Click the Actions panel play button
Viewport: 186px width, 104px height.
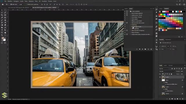tap(142, 49)
